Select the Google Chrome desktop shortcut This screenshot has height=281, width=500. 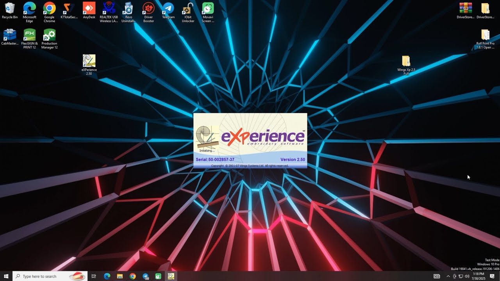coord(49,12)
